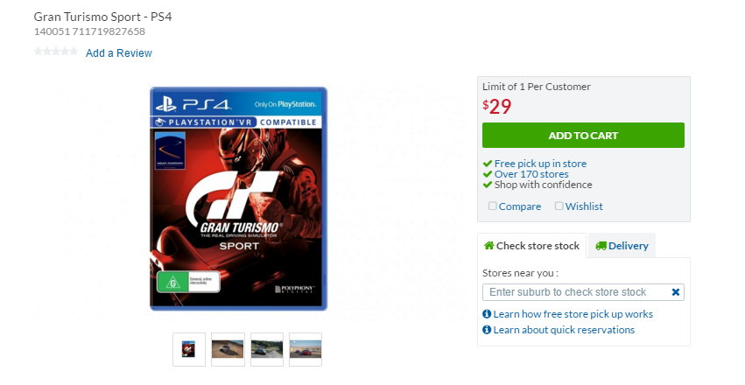The width and height of the screenshot is (745, 385).
Task: Clear the suburb field with the X icon
Action: (x=675, y=292)
